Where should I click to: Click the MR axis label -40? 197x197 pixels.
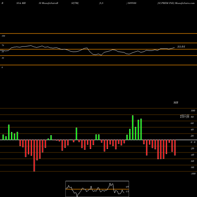[192, 155]
